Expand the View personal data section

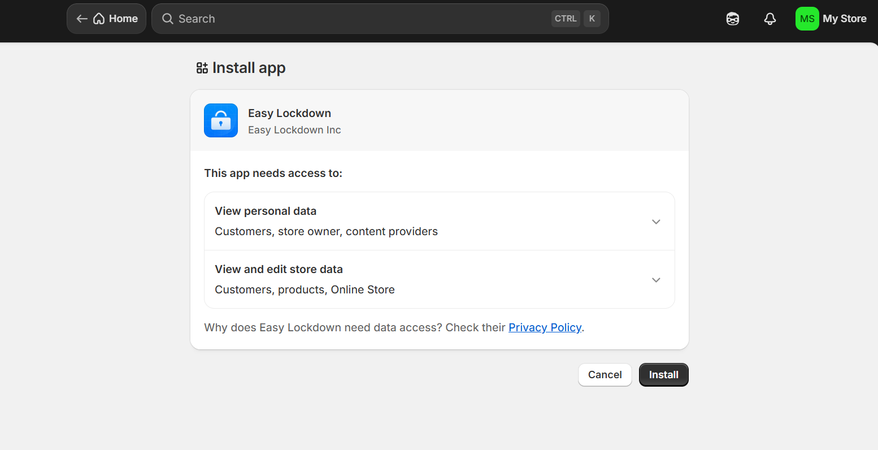pyautogui.click(x=440, y=221)
